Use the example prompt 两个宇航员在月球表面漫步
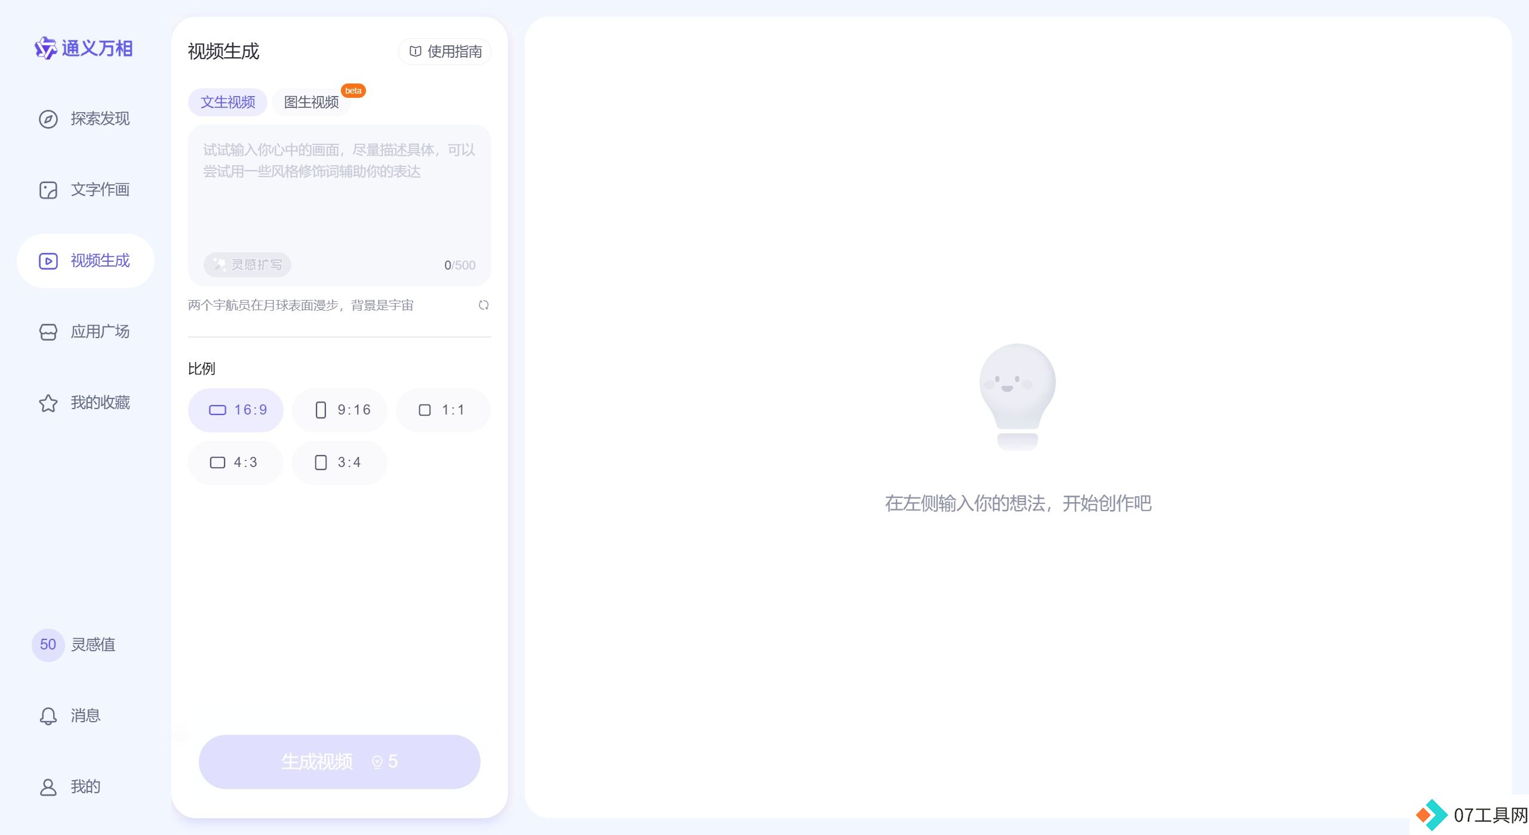 [x=301, y=305]
